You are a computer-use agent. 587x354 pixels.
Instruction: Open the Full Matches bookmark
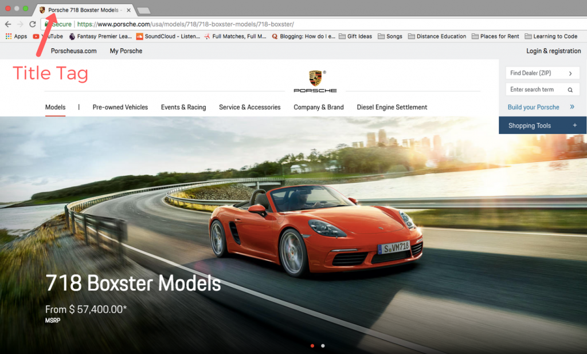(235, 36)
